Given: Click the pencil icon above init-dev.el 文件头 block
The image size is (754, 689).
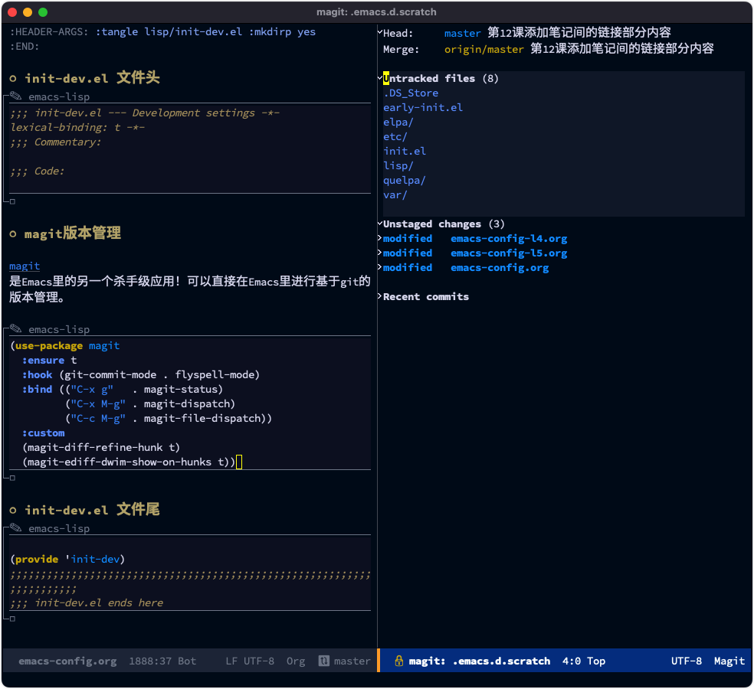Looking at the screenshot, I should (x=16, y=96).
